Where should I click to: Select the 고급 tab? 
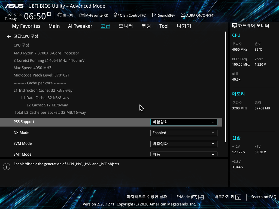tap(105, 26)
